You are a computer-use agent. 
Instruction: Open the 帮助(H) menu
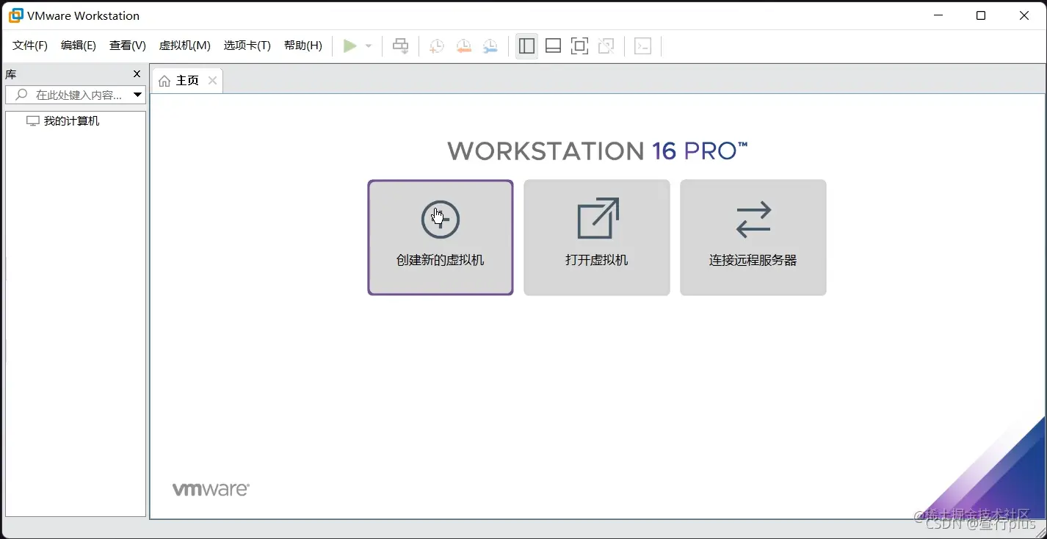coord(303,45)
